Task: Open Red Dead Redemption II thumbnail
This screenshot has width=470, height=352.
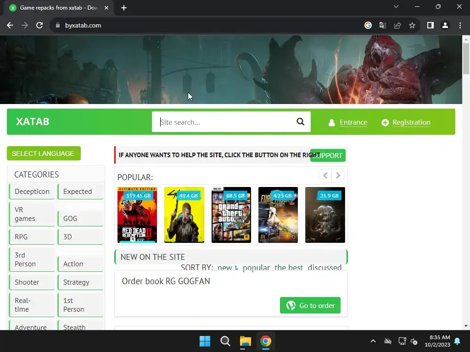Action: pos(137,215)
